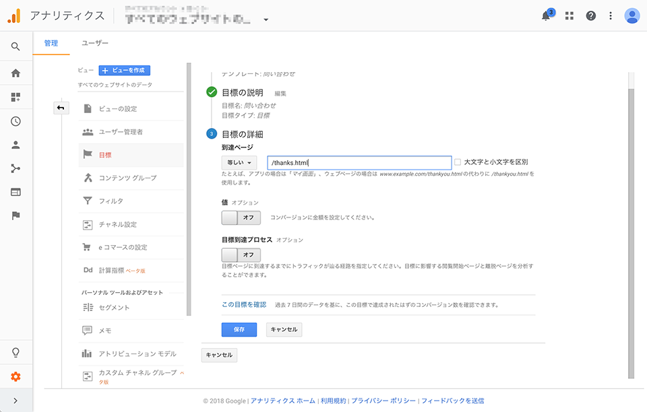Screen dimensions: 647x412
Task: Open the Conversions flag icon in sidebar
Action: click(x=16, y=215)
